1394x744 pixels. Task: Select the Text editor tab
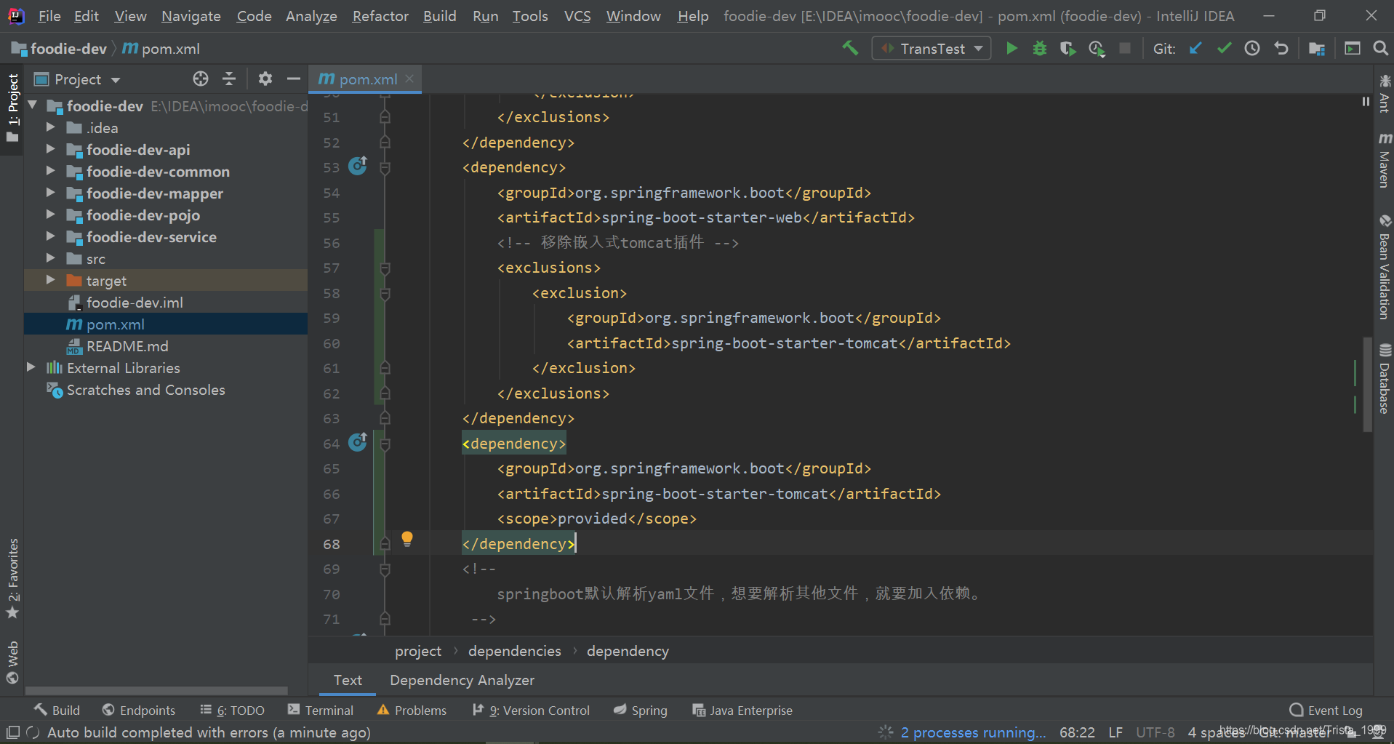(x=348, y=680)
